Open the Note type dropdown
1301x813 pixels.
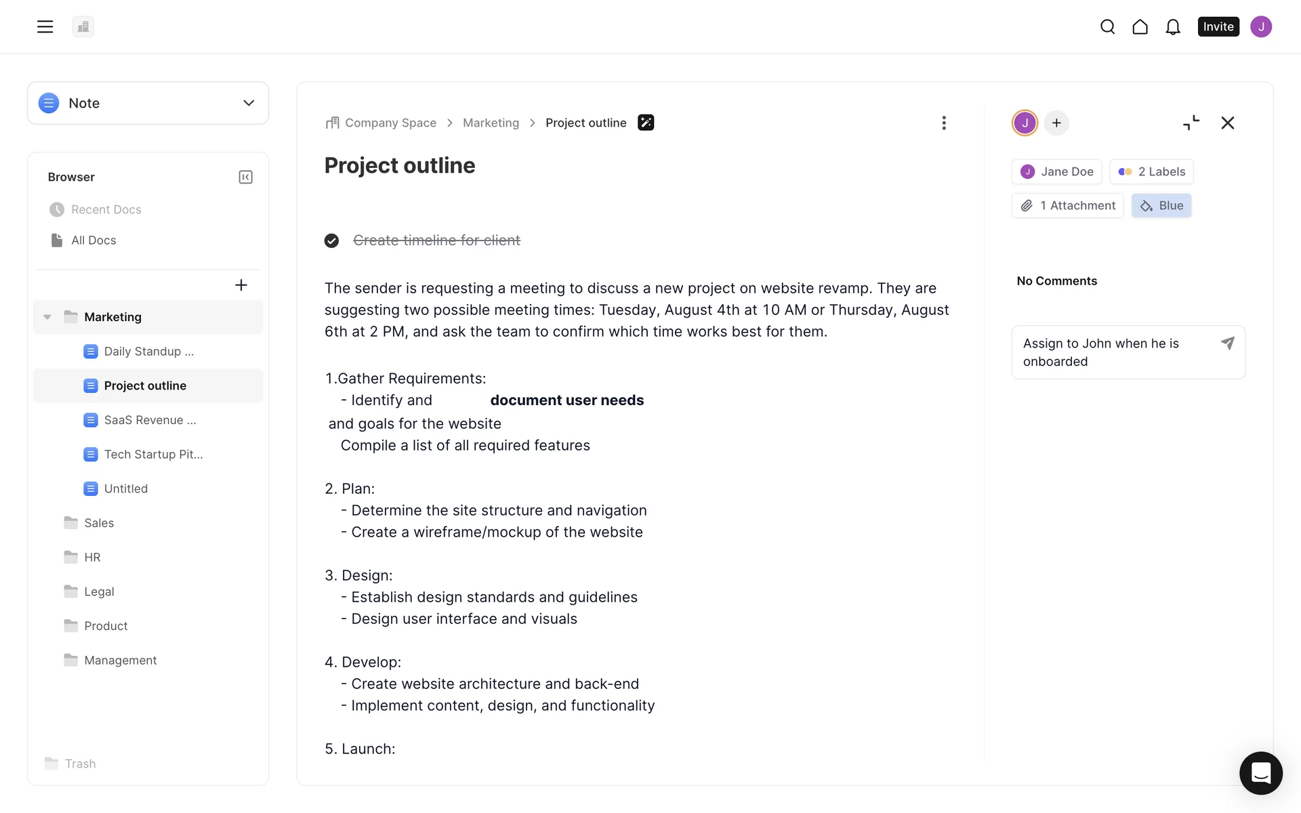click(148, 103)
